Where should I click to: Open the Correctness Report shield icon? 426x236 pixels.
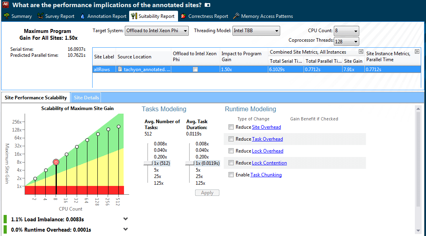tap(183, 16)
